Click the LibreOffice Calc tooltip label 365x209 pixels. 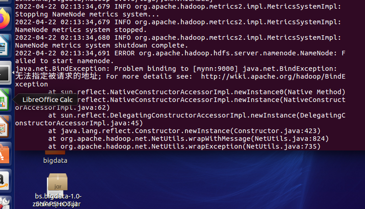47,100
